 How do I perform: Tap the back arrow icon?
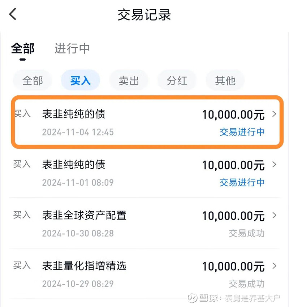click(13, 14)
